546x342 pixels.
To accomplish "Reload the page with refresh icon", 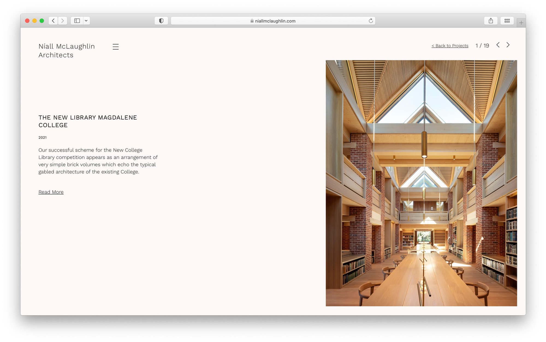I will 370,21.
